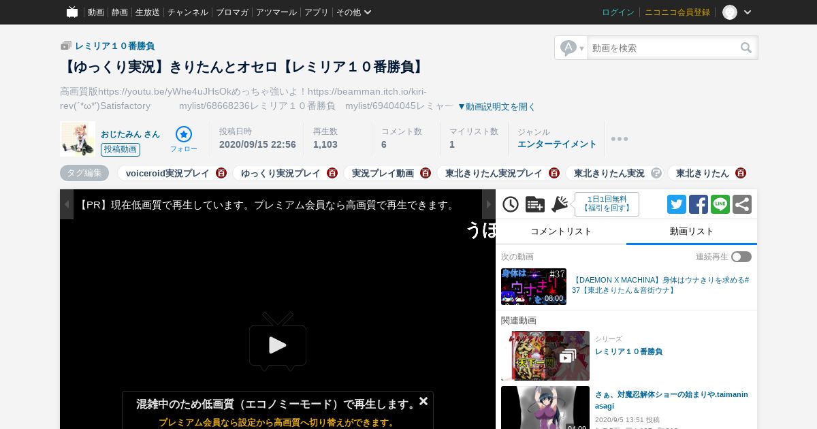Open the DAEMON X MACHINA next video thumbnail
817x429 pixels.
534,287
